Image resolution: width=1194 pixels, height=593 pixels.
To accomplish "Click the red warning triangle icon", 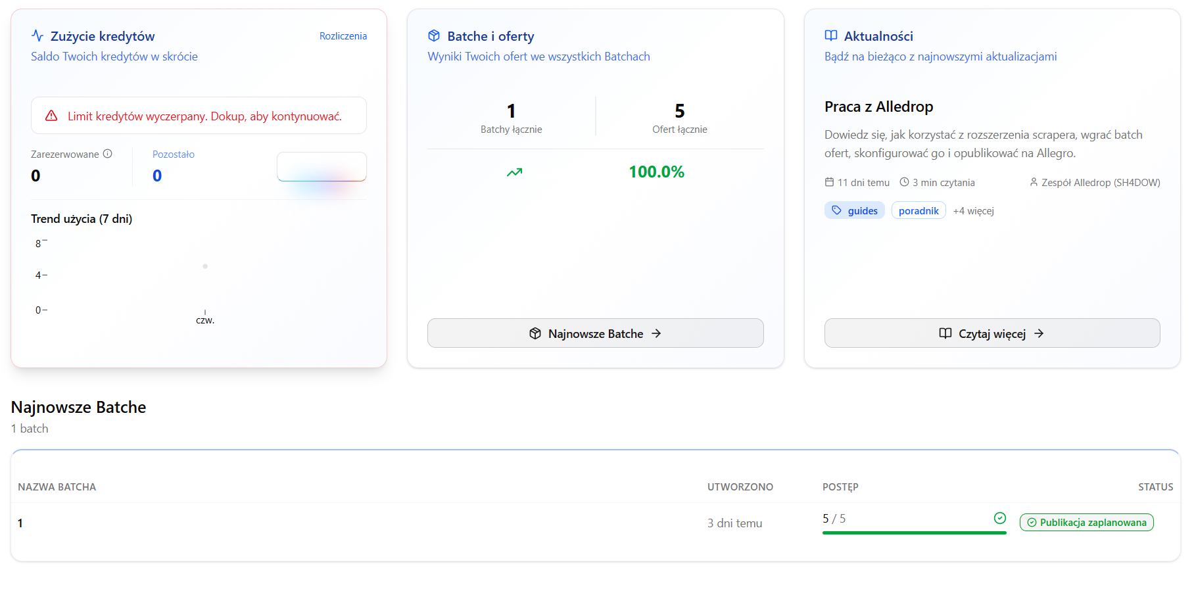I will click(51, 116).
